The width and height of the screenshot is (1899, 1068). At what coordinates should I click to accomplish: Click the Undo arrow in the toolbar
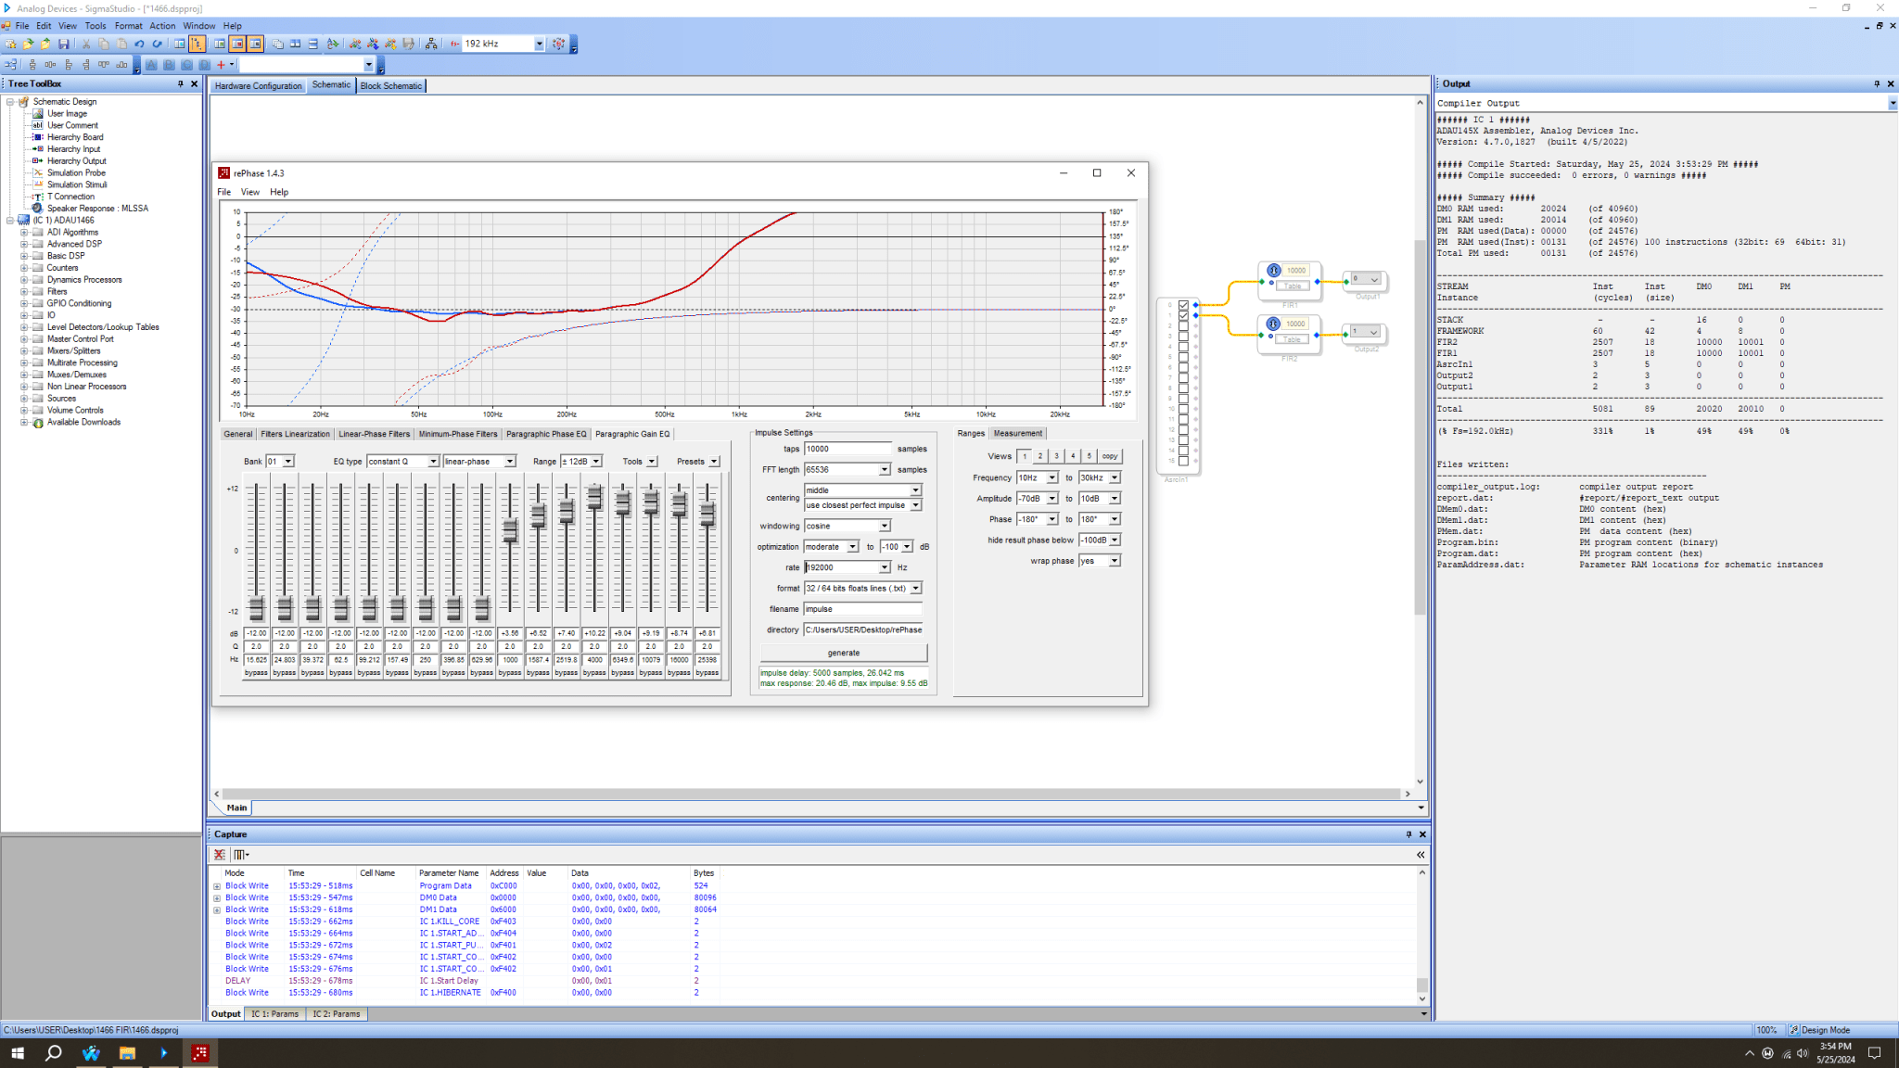[139, 44]
